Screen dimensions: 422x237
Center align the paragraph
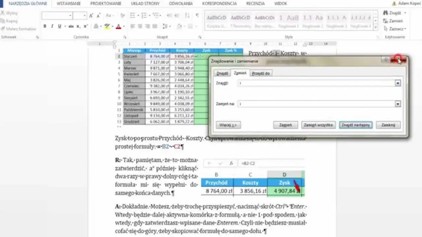139,26
